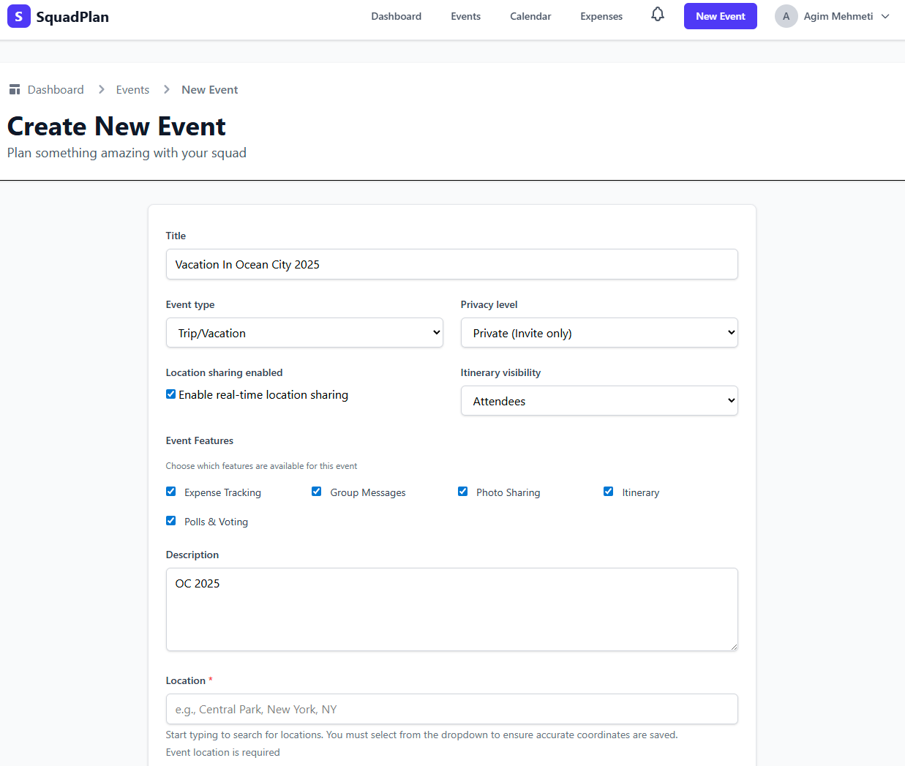The image size is (905, 766).
Task: Click the dashboard grid icon in breadcrumb
Action: [x=14, y=89]
